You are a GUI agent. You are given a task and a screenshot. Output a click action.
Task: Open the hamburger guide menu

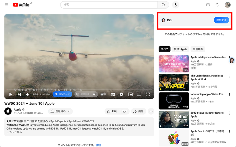[x=6, y=5]
